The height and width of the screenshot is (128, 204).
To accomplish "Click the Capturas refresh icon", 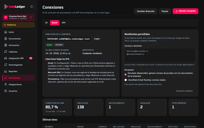I will pyautogui.click(x=6, y=52).
